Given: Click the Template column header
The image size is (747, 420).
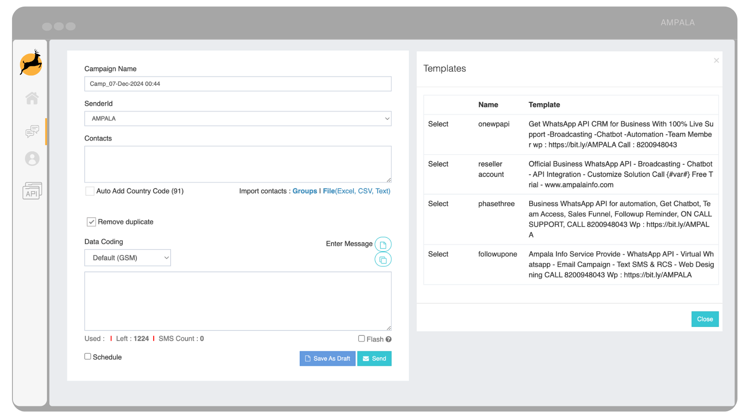Looking at the screenshot, I should [x=544, y=105].
